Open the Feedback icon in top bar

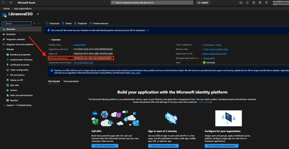click(266, 3)
